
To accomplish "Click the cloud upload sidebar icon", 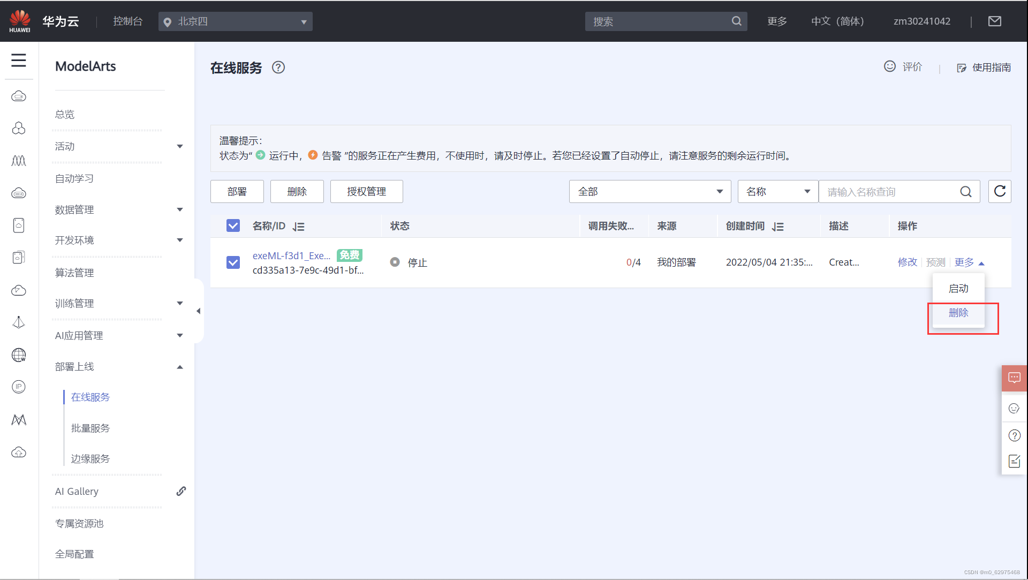I will [19, 453].
